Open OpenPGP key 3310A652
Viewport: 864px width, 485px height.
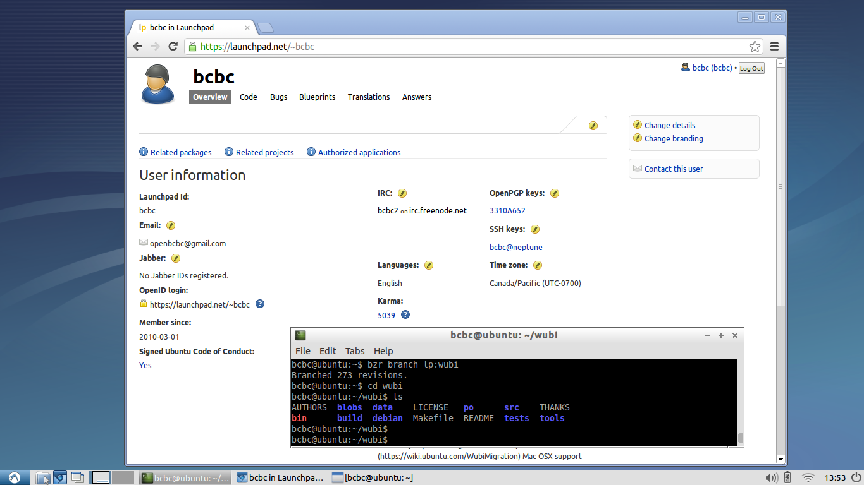(x=507, y=211)
